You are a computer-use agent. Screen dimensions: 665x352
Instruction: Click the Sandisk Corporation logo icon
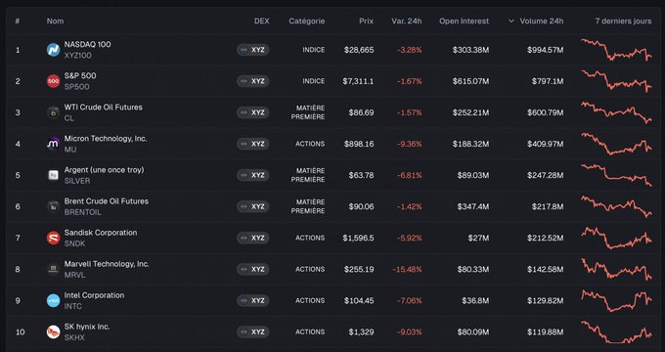(x=53, y=238)
